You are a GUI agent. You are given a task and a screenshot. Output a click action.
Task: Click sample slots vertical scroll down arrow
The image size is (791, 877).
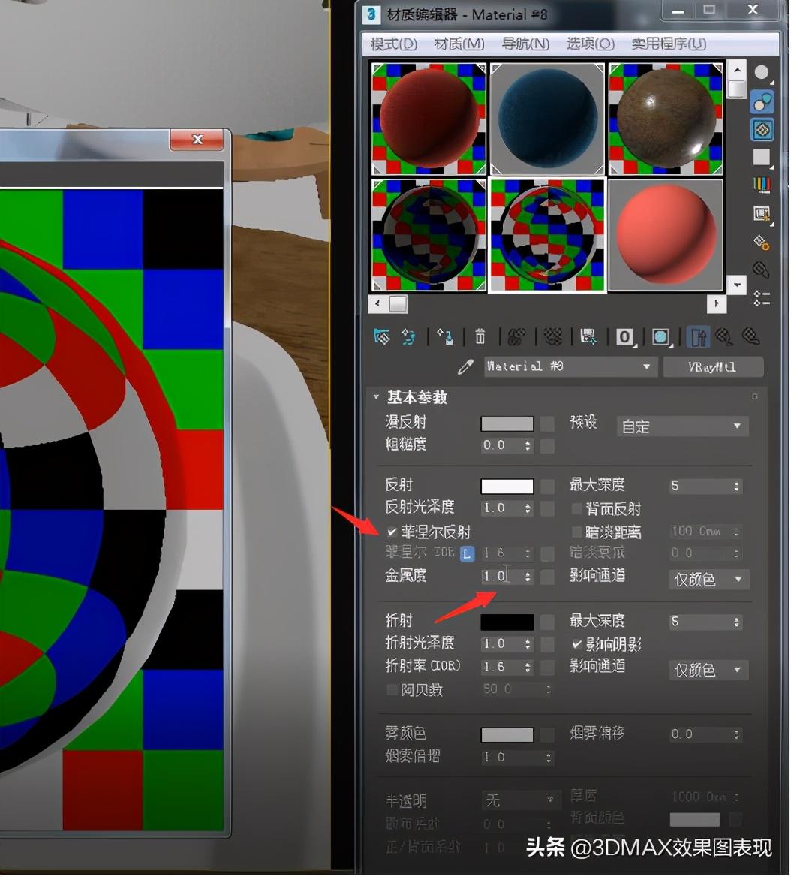pyautogui.click(x=737, y=285)
